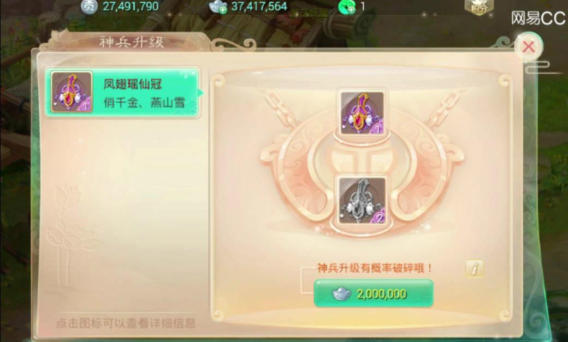
Task: Click the 俏千金、燕山雪 subtitle text
Action: (x=145, y=103)
